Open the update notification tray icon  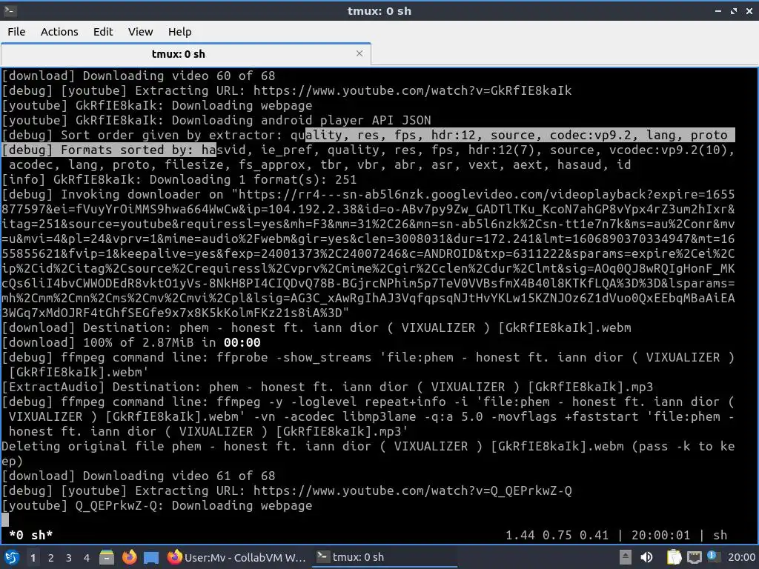(x=712, y=556)
